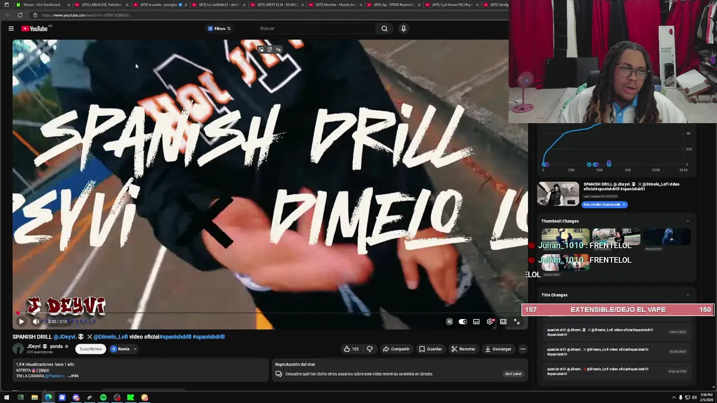The image size is (717, 403).
Task: Toggle the autoplay switch in player
Action: tap(463, 321)
